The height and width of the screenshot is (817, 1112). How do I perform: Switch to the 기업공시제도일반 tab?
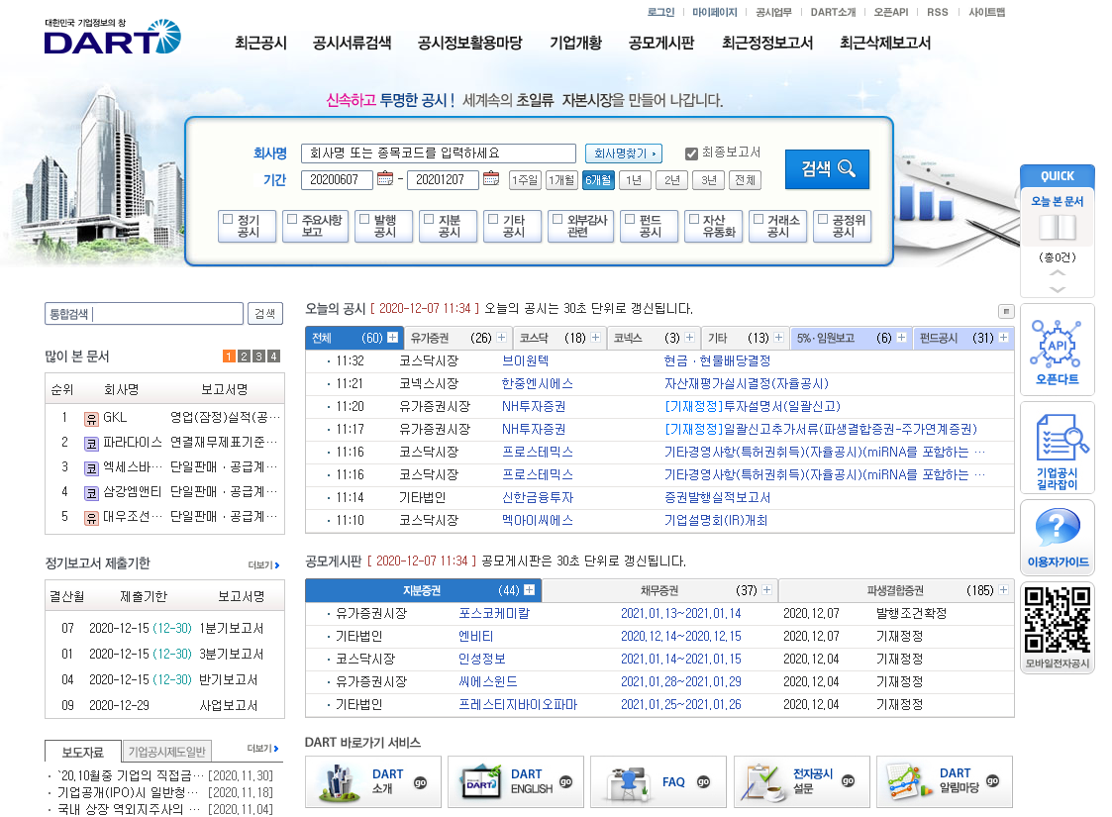point(166,752)
